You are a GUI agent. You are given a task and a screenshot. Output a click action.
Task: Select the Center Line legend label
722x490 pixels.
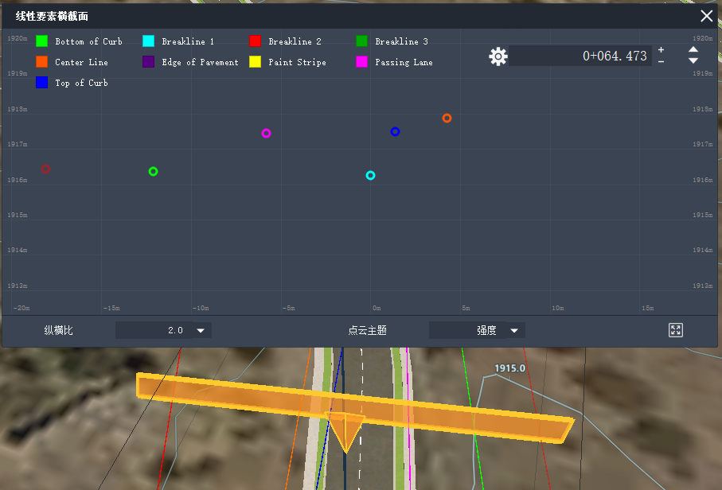pos(81,62)
